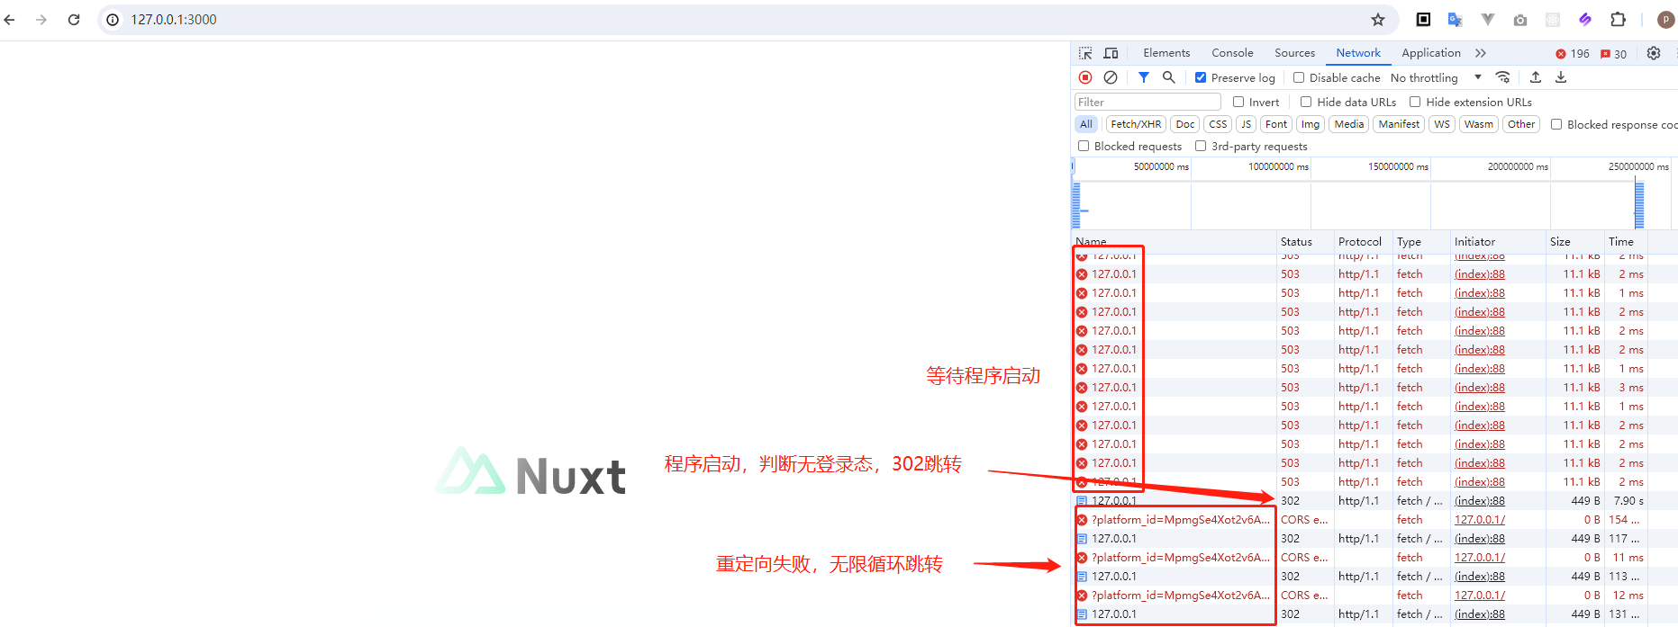Check 3rd-party requests
The height and width of the screenshot is (627, 1678).
pyautogui.click(x=1201, y=146)
